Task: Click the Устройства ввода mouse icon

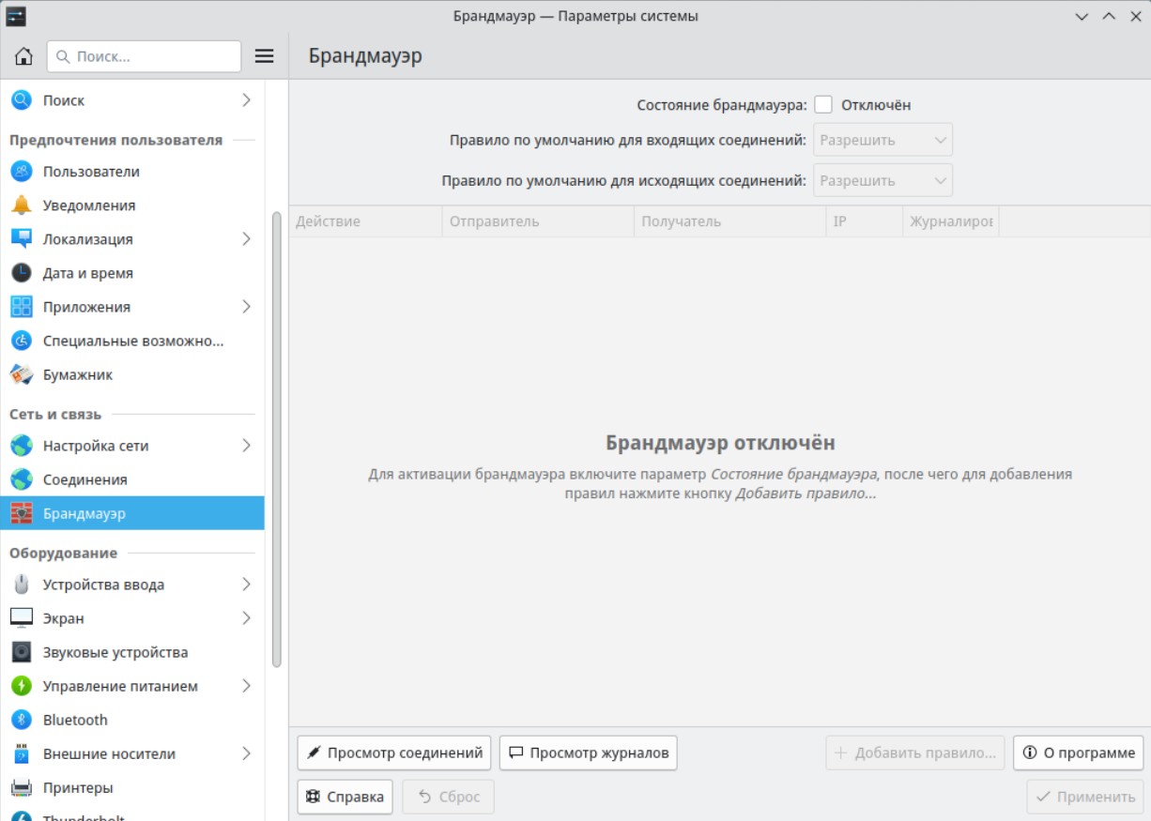Action: tap(22, 585)
